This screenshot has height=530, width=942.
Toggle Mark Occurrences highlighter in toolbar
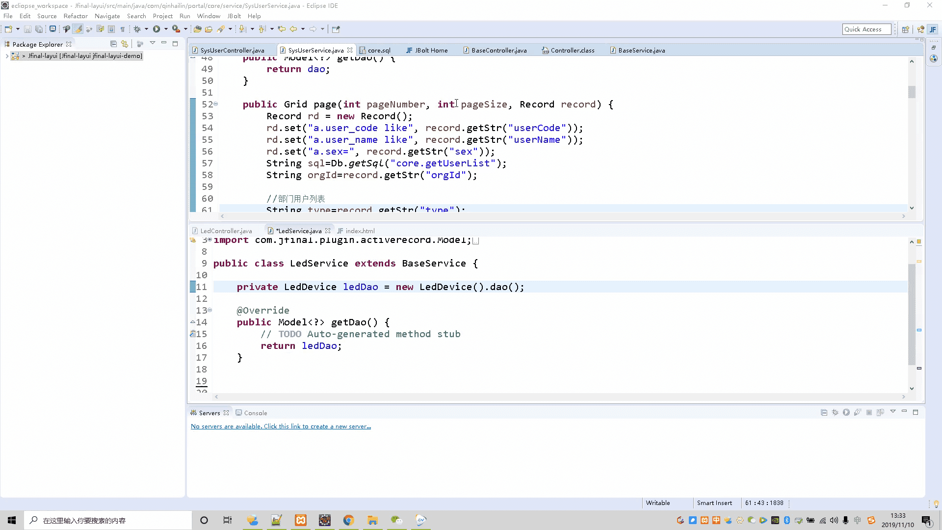[78, 29]
